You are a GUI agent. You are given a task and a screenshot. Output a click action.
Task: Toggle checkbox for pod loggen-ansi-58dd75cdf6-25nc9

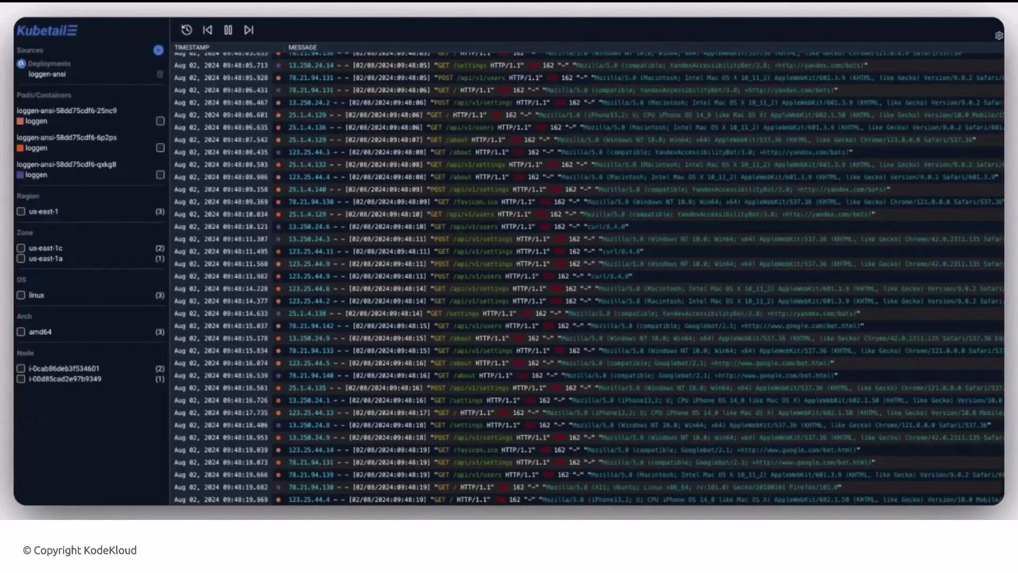click(160, 121)
